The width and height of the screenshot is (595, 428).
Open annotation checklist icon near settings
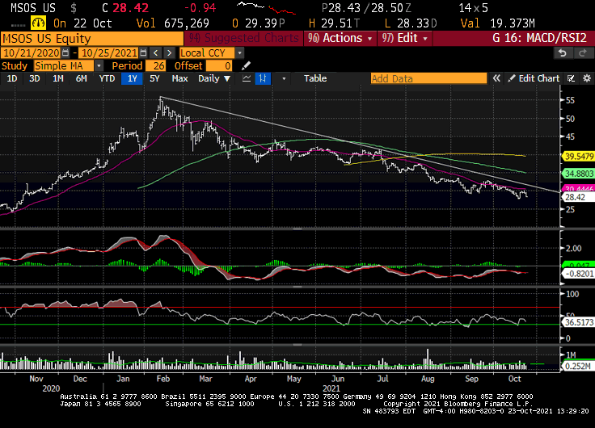pyautogui.click(x=571, y=78)
